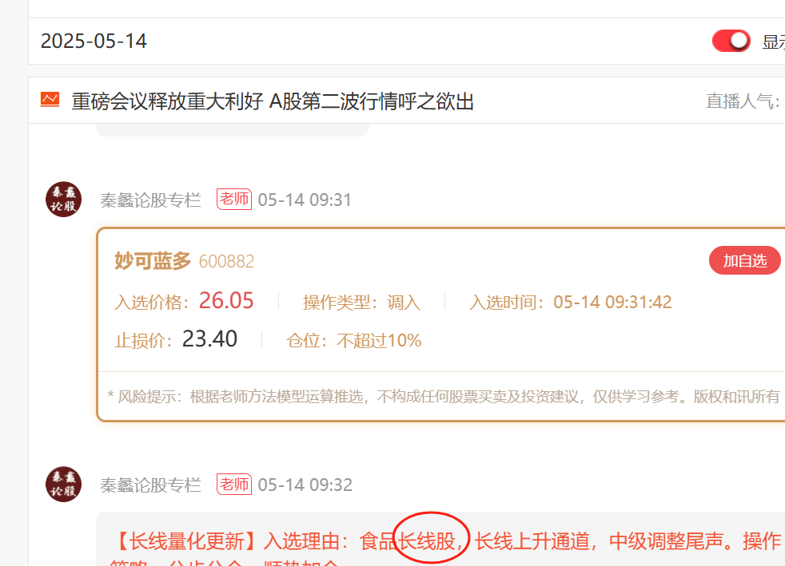Click the stop-loss price 23.40
Screen dimensions: 785x566
coord(209,339)
